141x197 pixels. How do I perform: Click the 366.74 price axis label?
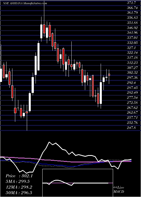[x=132, y=8]
